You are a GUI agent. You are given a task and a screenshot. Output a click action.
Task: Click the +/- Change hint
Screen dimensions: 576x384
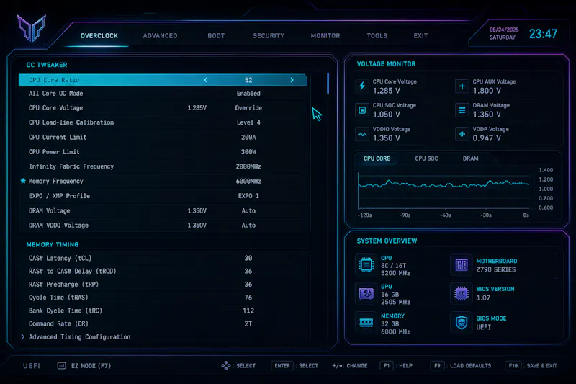[x=350, y=365]
